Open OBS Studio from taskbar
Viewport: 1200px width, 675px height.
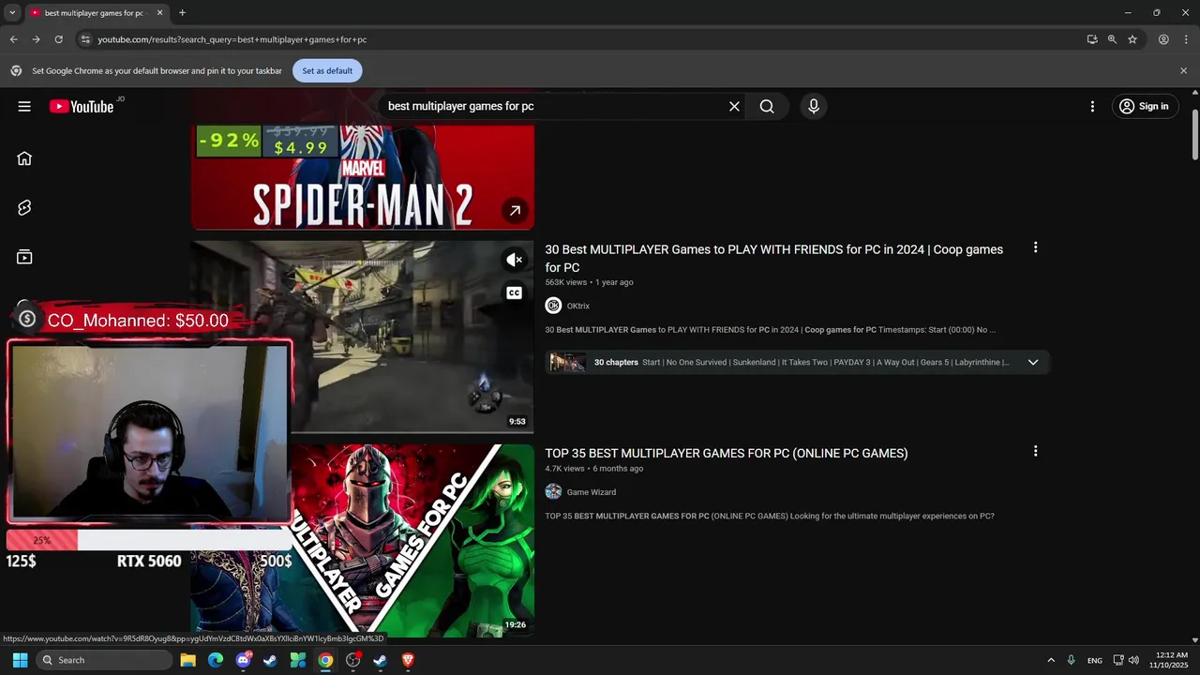(352, 660)
